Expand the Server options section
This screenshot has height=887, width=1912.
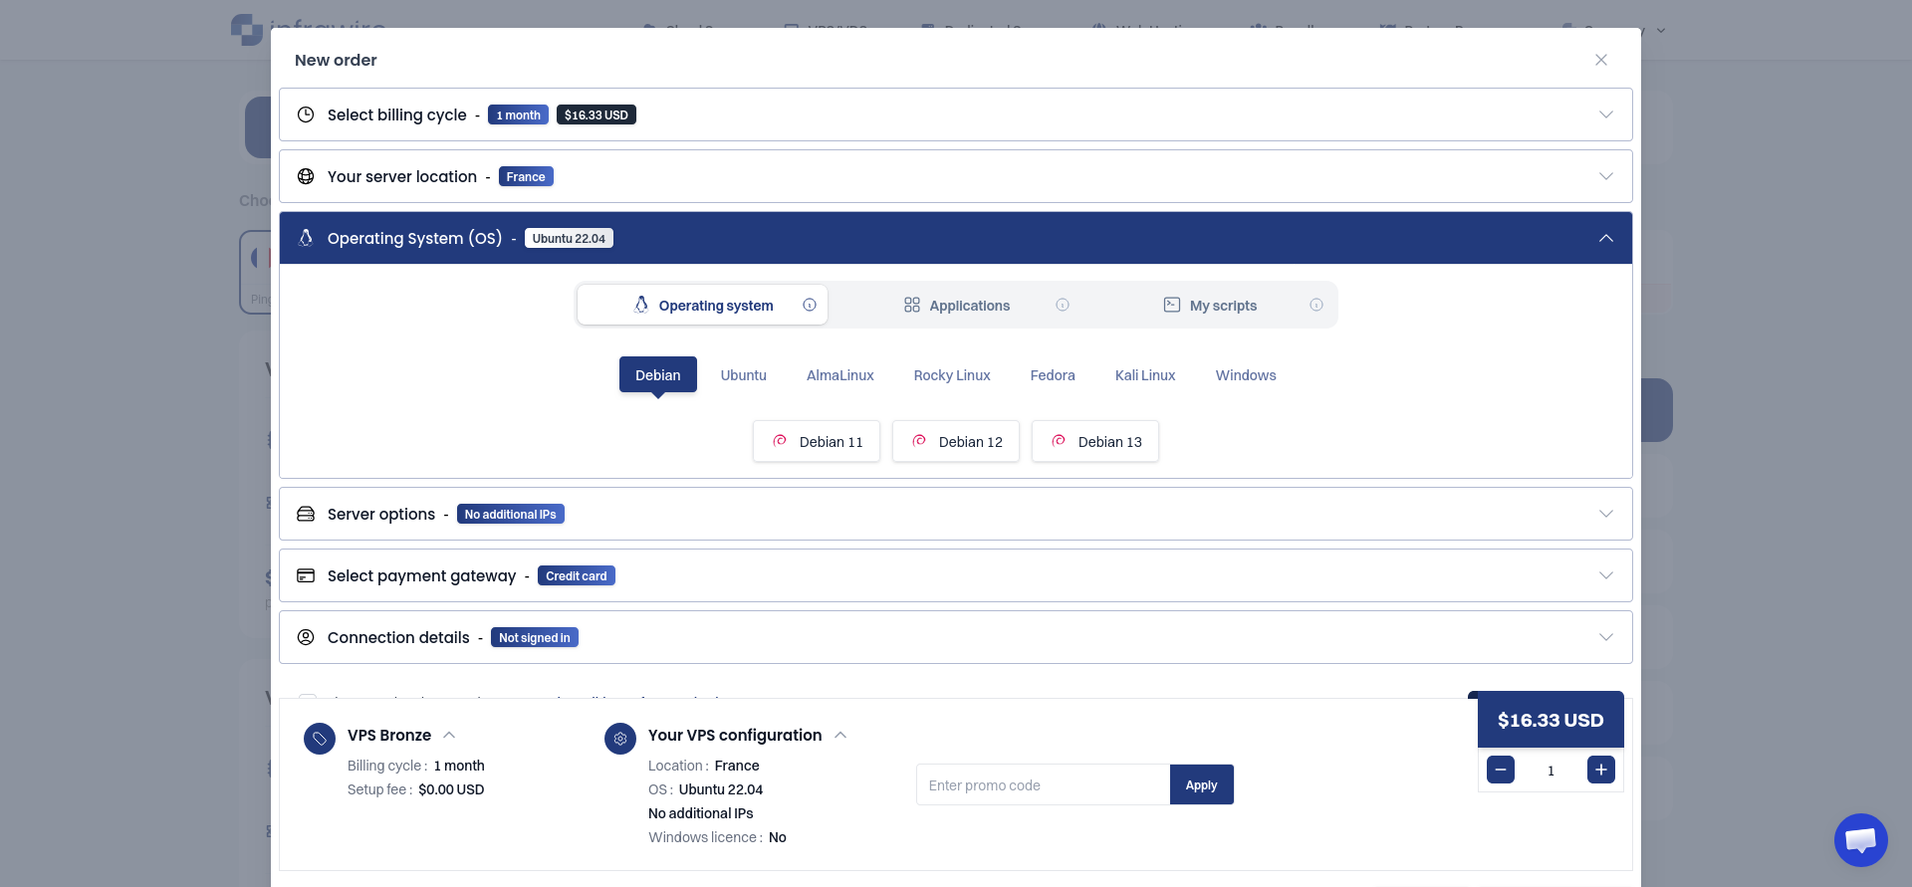(x=956, y=514)
